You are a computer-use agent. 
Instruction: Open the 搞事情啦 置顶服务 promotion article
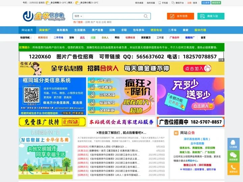tap(114, 151)
